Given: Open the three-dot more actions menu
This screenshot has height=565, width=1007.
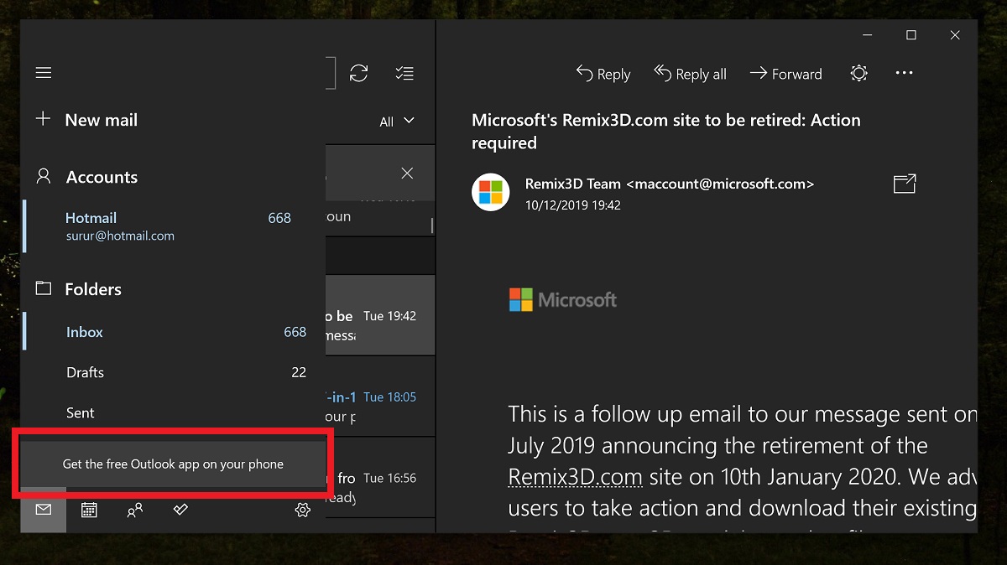Looking at the screenshot, I should coord(904,74).
